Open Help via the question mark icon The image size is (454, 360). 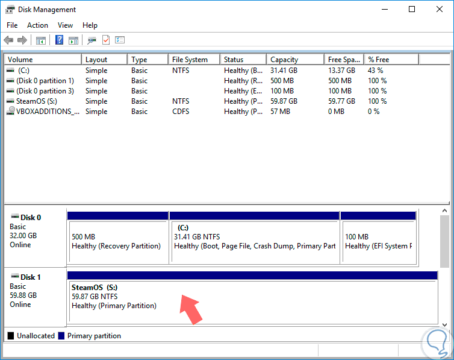[x=60, y=40]
